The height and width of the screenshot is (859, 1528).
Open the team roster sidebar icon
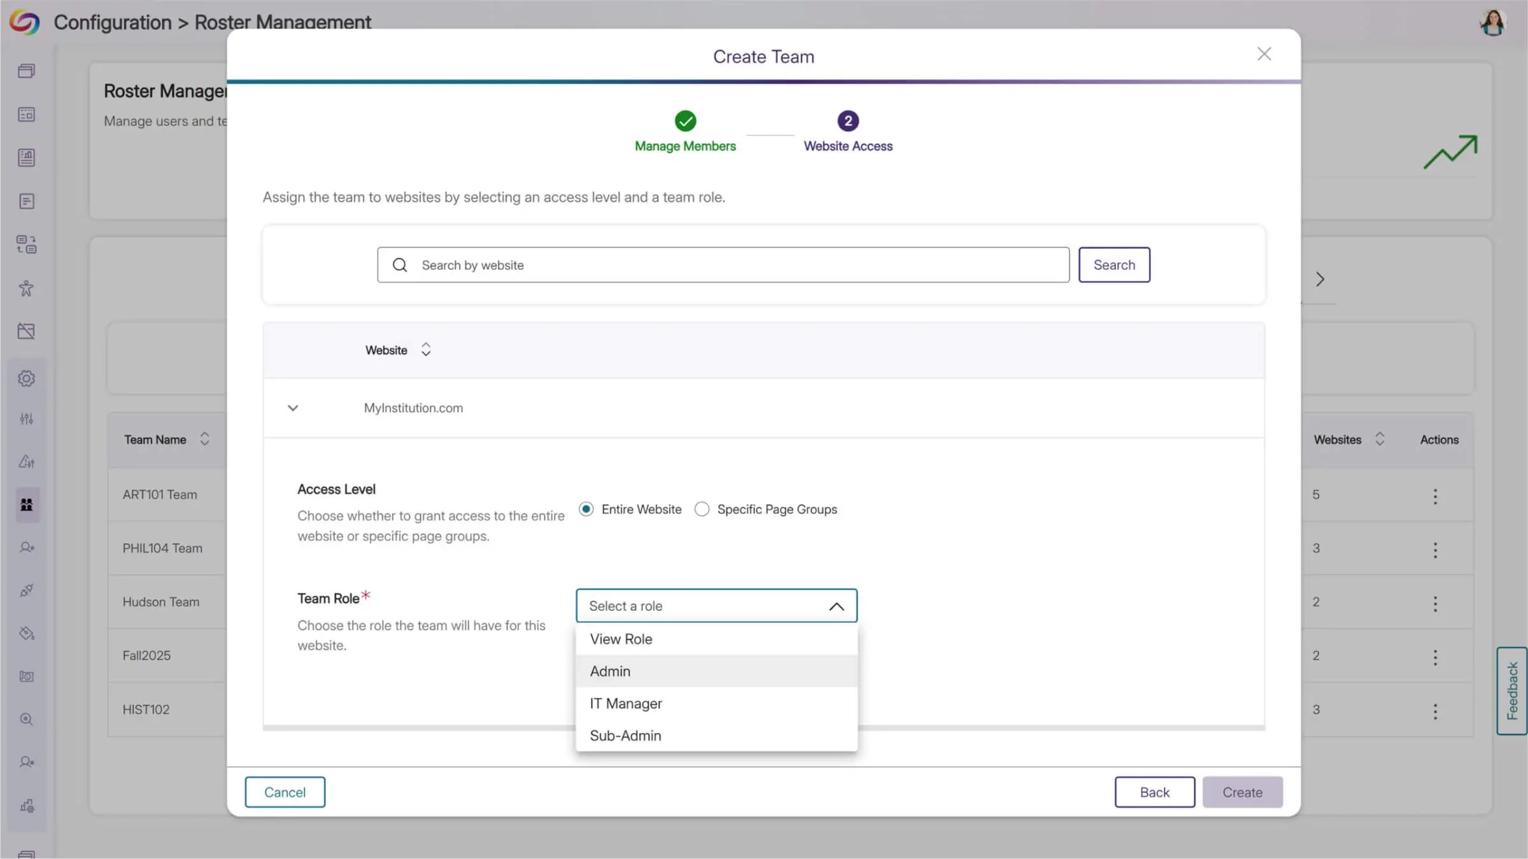[27, 505]
